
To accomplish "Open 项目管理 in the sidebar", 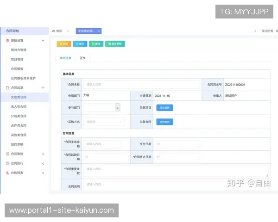I will click(17, 60).
